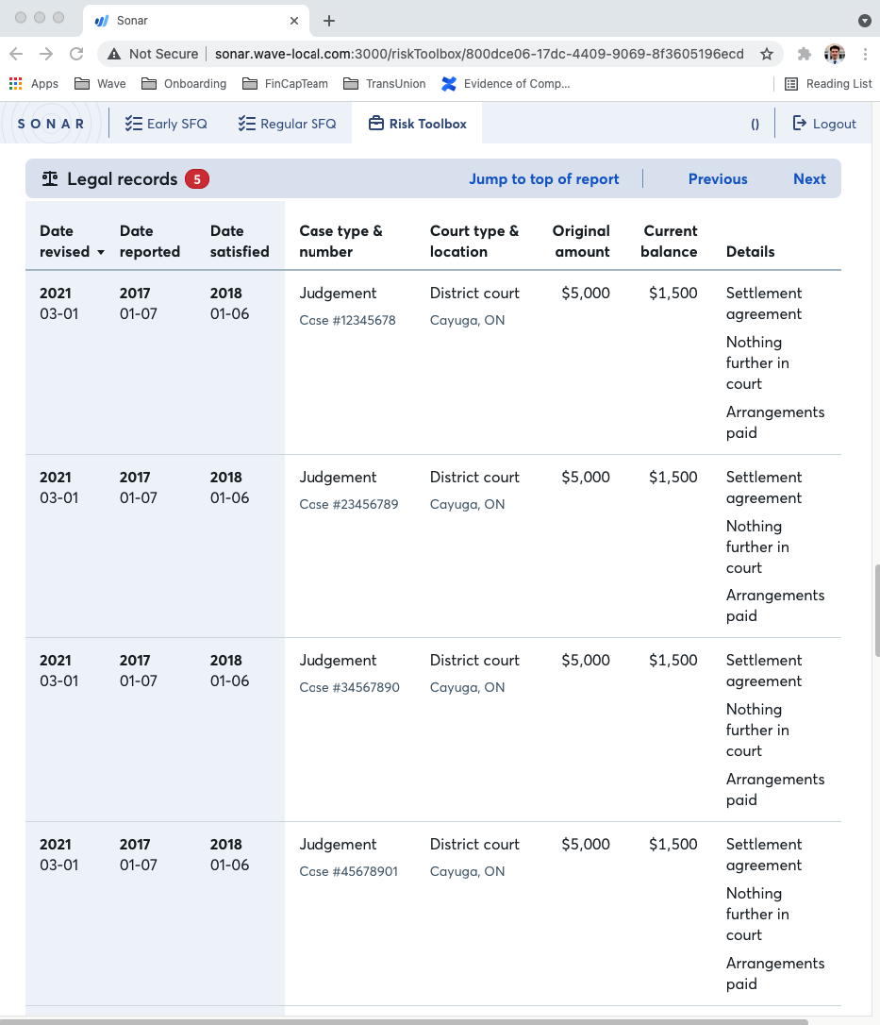
Task: Bookmark this page with the star icon
Action: (x=767, y=54)
